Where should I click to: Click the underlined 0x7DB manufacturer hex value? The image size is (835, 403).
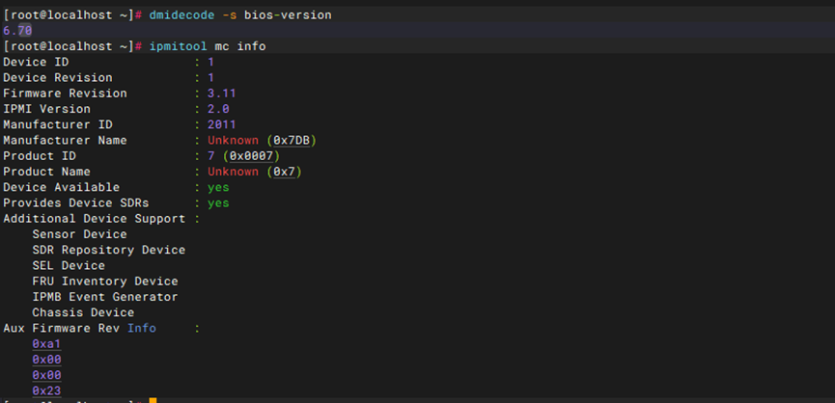pos(291,141)
